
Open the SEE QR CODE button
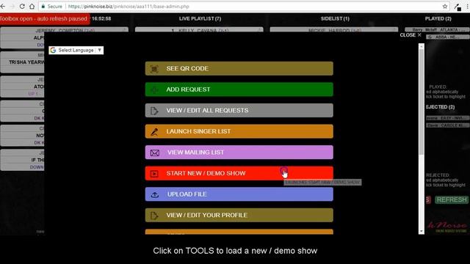pyautogui.click(x=239, y=68)
